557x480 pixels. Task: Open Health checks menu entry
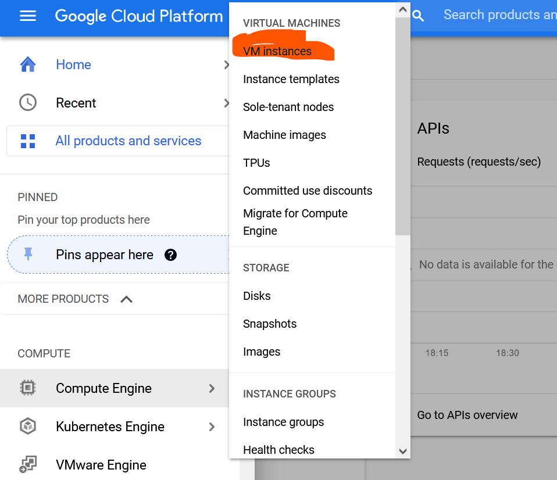[279, 450]
